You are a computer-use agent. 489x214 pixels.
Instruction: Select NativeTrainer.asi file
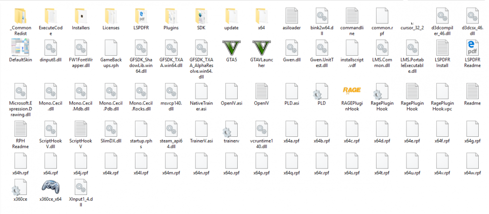(x=201, y=91)
